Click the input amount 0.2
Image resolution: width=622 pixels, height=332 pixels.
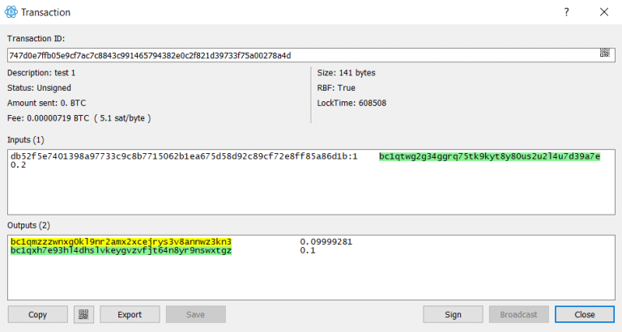[19, 165]
